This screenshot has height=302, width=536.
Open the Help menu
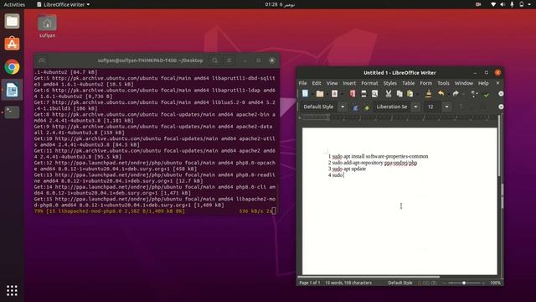(483, 83)
